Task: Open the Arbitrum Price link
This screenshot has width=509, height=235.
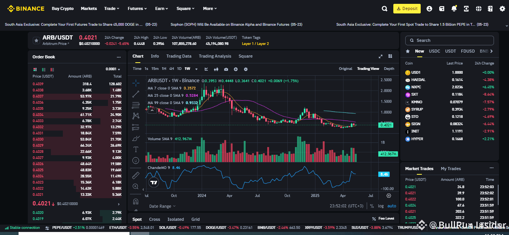Action: (56, 44)
